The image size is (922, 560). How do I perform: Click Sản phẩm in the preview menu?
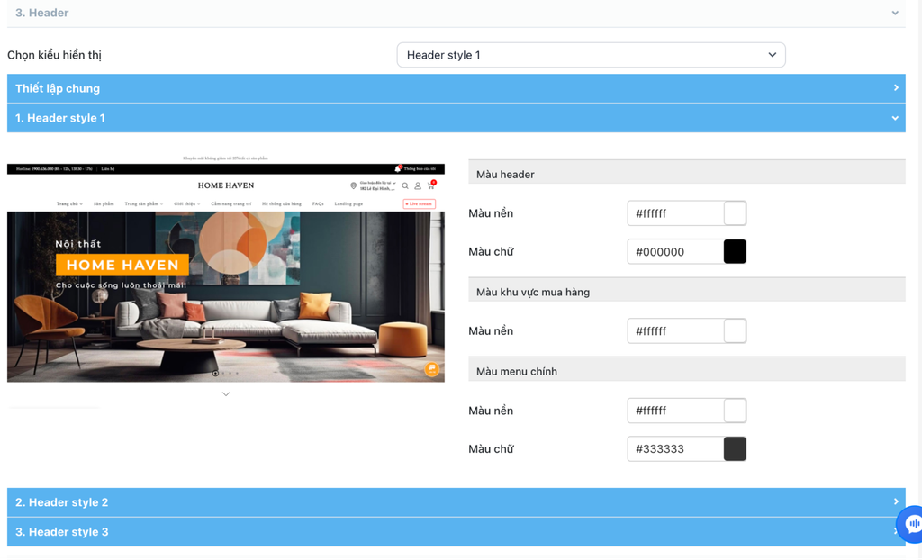coord(104,204)
